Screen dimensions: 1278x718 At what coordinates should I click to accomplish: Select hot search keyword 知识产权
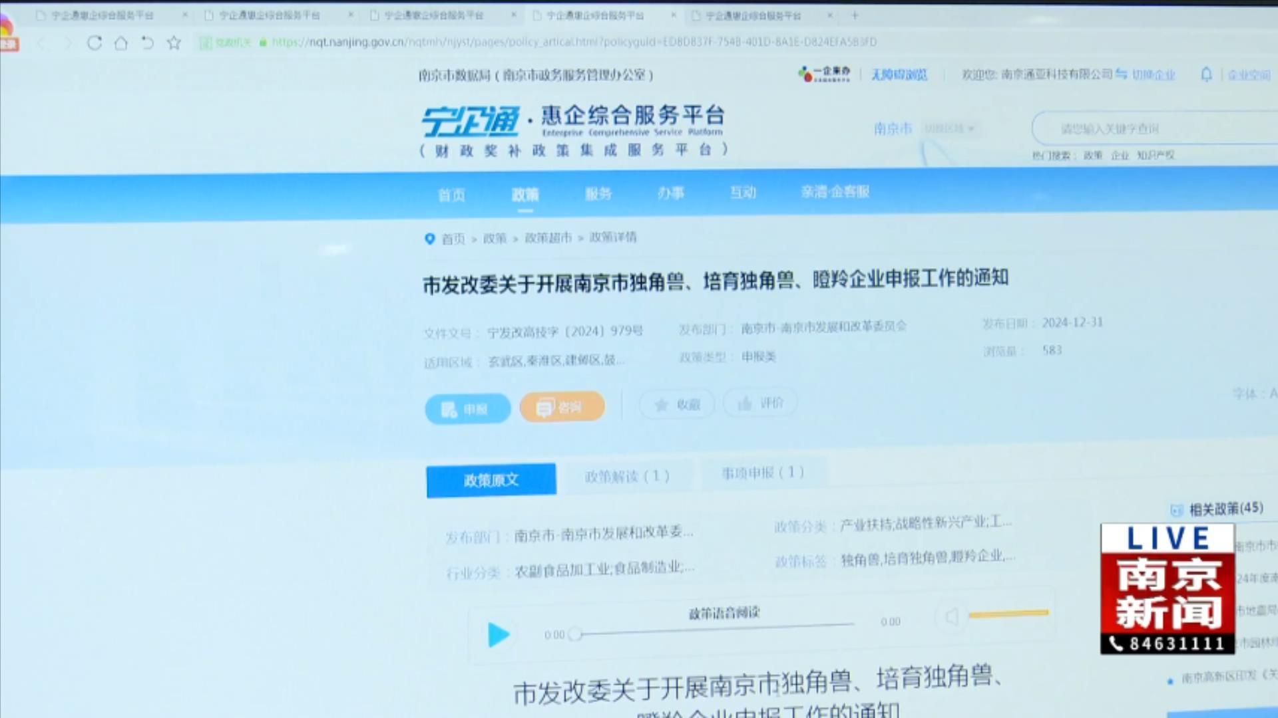tap(1156, 155)
